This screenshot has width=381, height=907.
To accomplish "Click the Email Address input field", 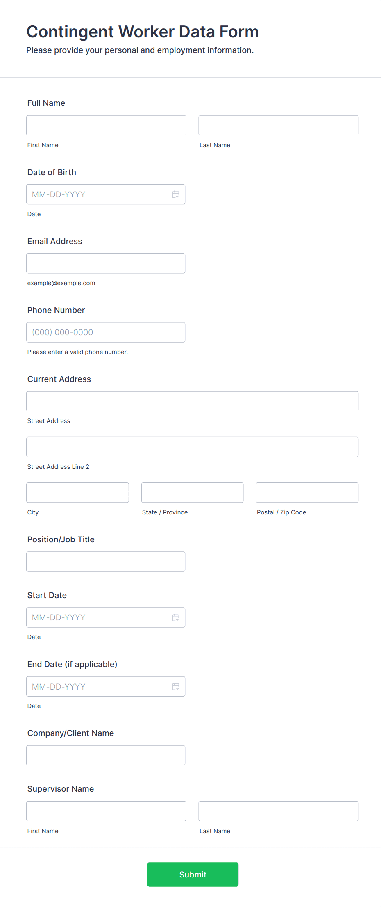I will coord(106,263).
